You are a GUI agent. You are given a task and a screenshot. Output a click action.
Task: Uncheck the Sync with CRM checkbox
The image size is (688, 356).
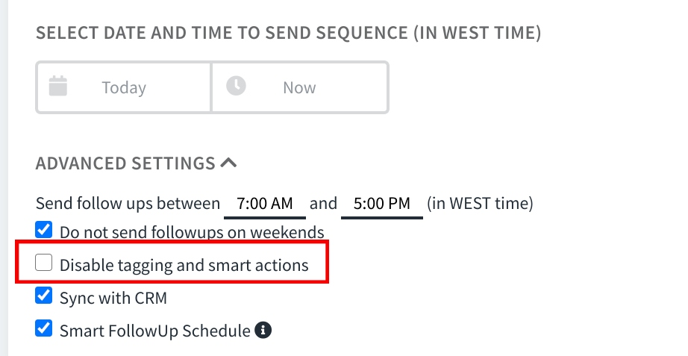pos(43,296)
